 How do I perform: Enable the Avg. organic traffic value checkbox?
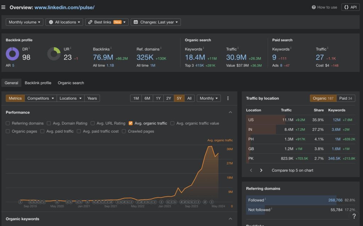(172, 123)
